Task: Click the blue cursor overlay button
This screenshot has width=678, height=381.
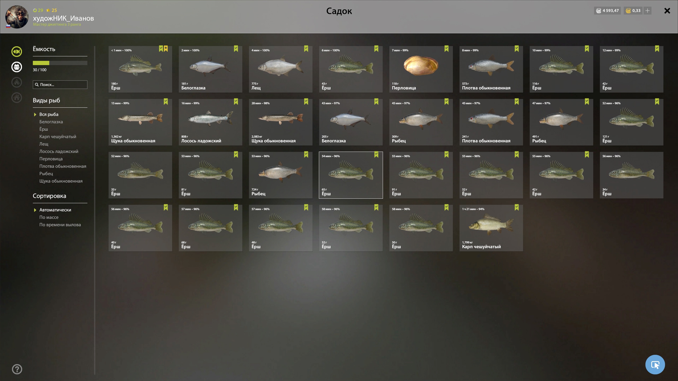Action: [x=655, y=365]
